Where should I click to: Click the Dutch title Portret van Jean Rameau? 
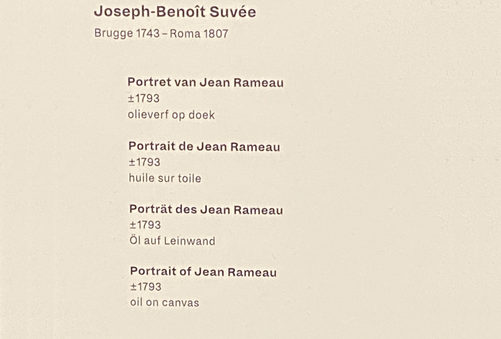(x=205, y=83)
